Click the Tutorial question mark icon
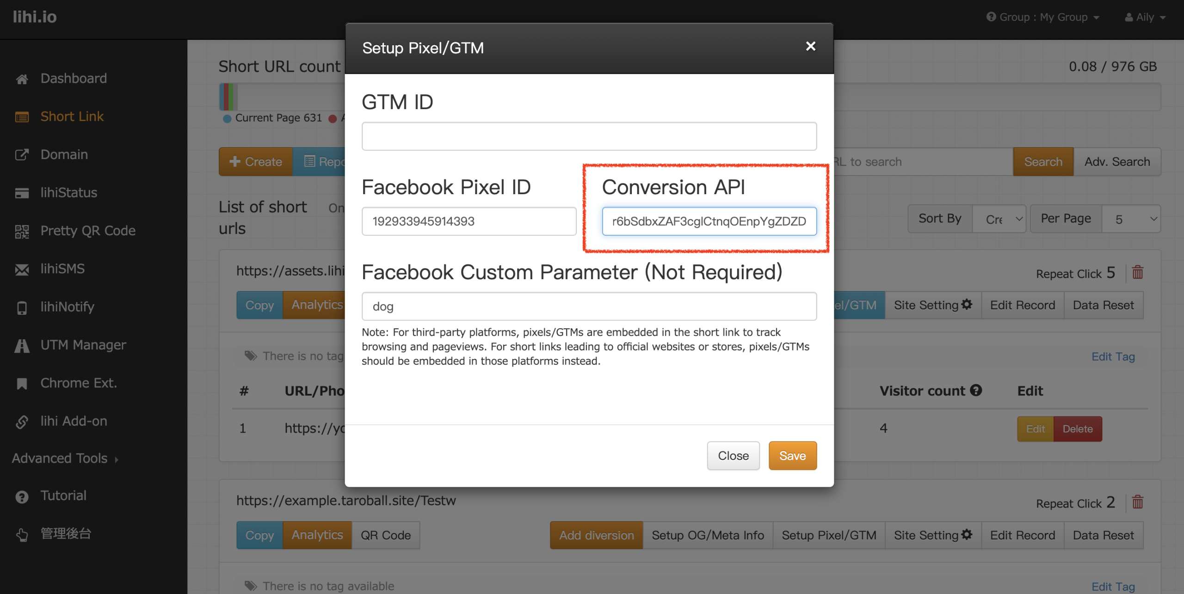Screen dimensions: 1184x594 [22, 496]
